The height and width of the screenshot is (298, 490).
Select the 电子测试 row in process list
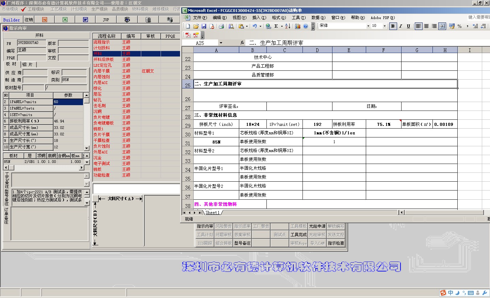click(136, 164)
